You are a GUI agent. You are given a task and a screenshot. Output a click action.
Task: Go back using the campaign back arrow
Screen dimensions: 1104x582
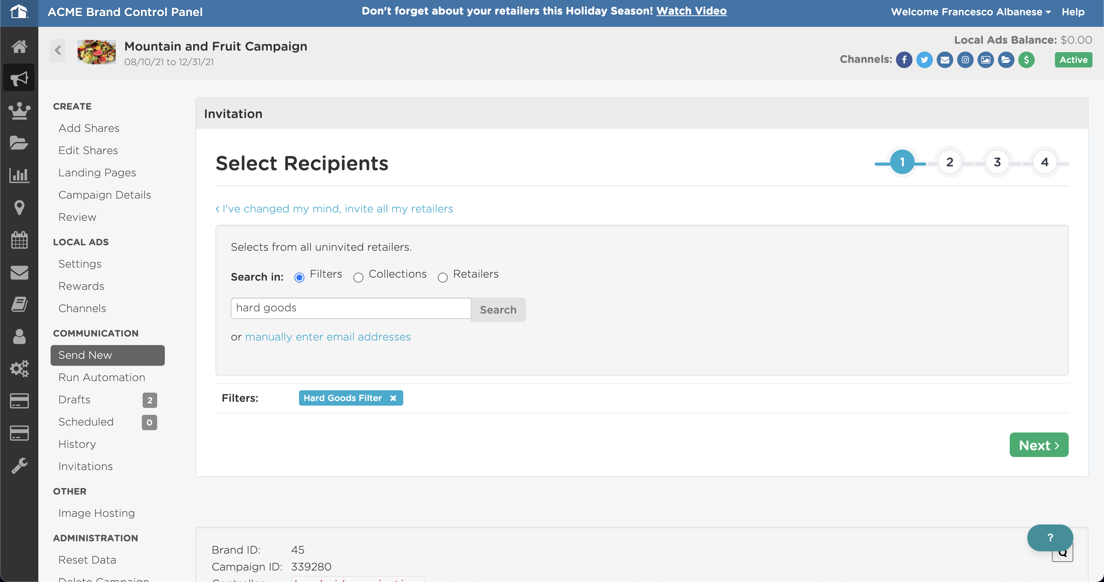58,51
